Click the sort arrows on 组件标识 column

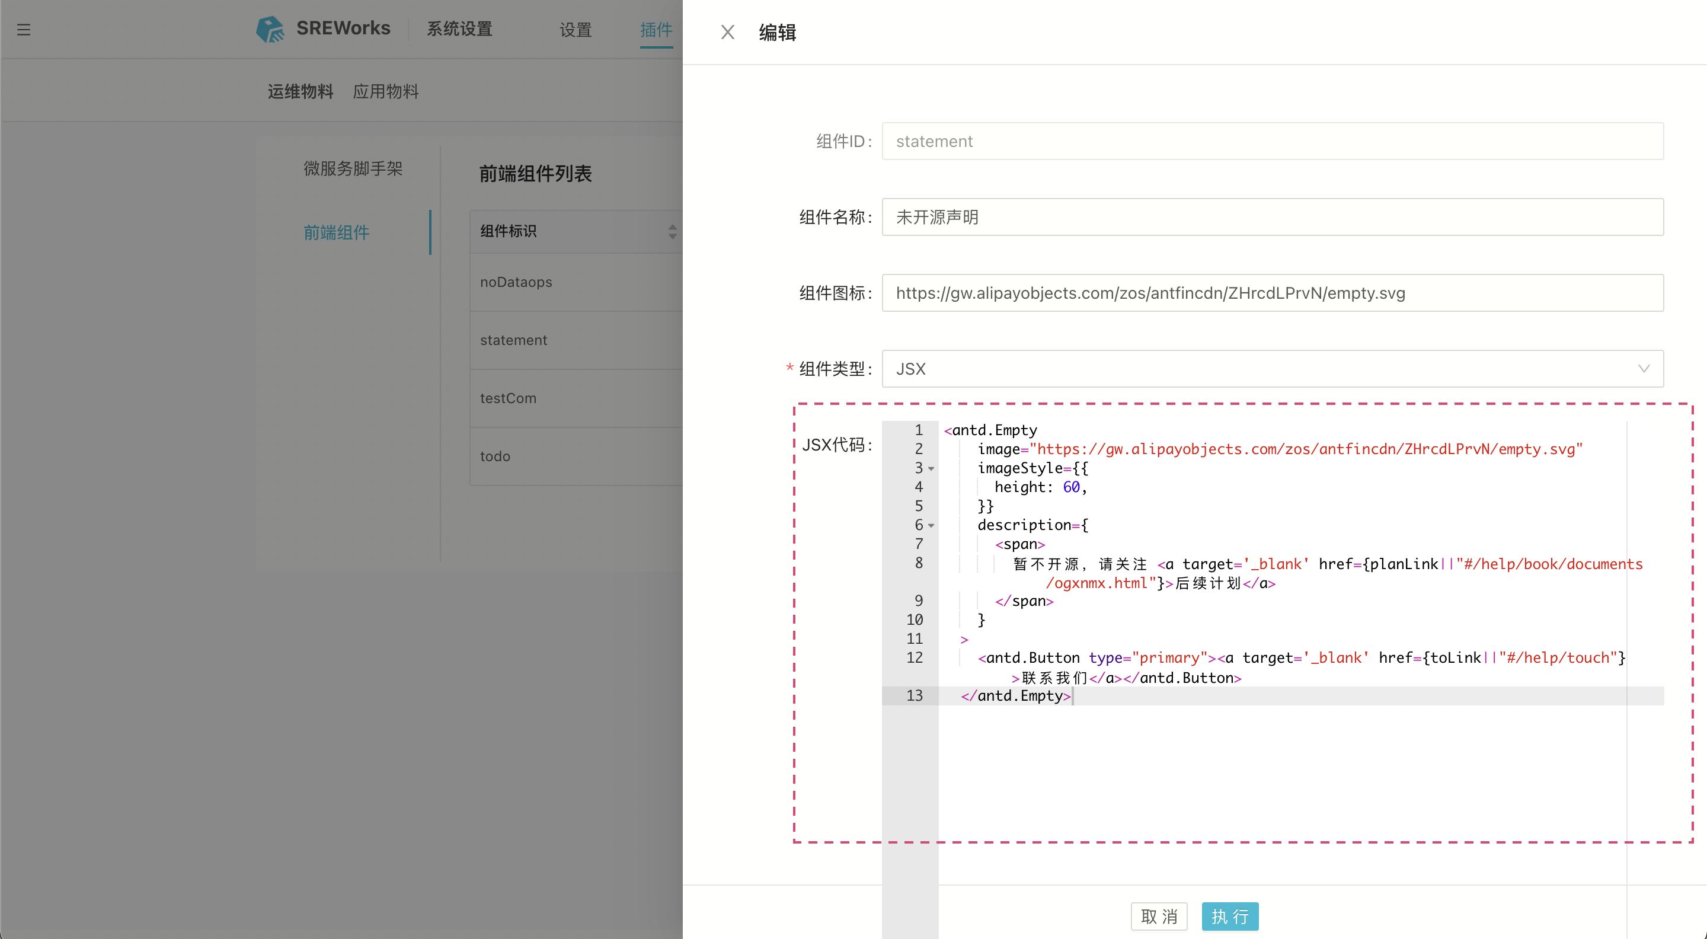click(x=672, y=231)
